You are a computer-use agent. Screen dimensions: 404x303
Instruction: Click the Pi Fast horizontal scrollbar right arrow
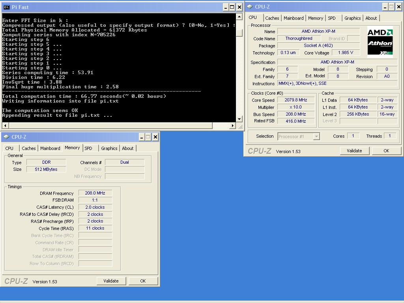233,125
